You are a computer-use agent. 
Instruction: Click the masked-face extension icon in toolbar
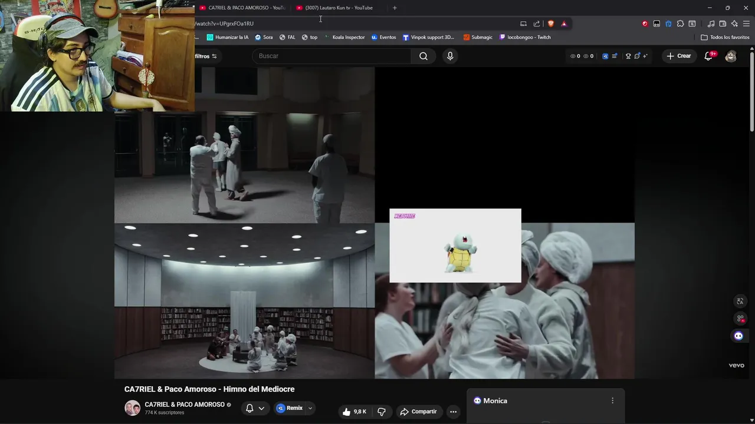[656, 24]
